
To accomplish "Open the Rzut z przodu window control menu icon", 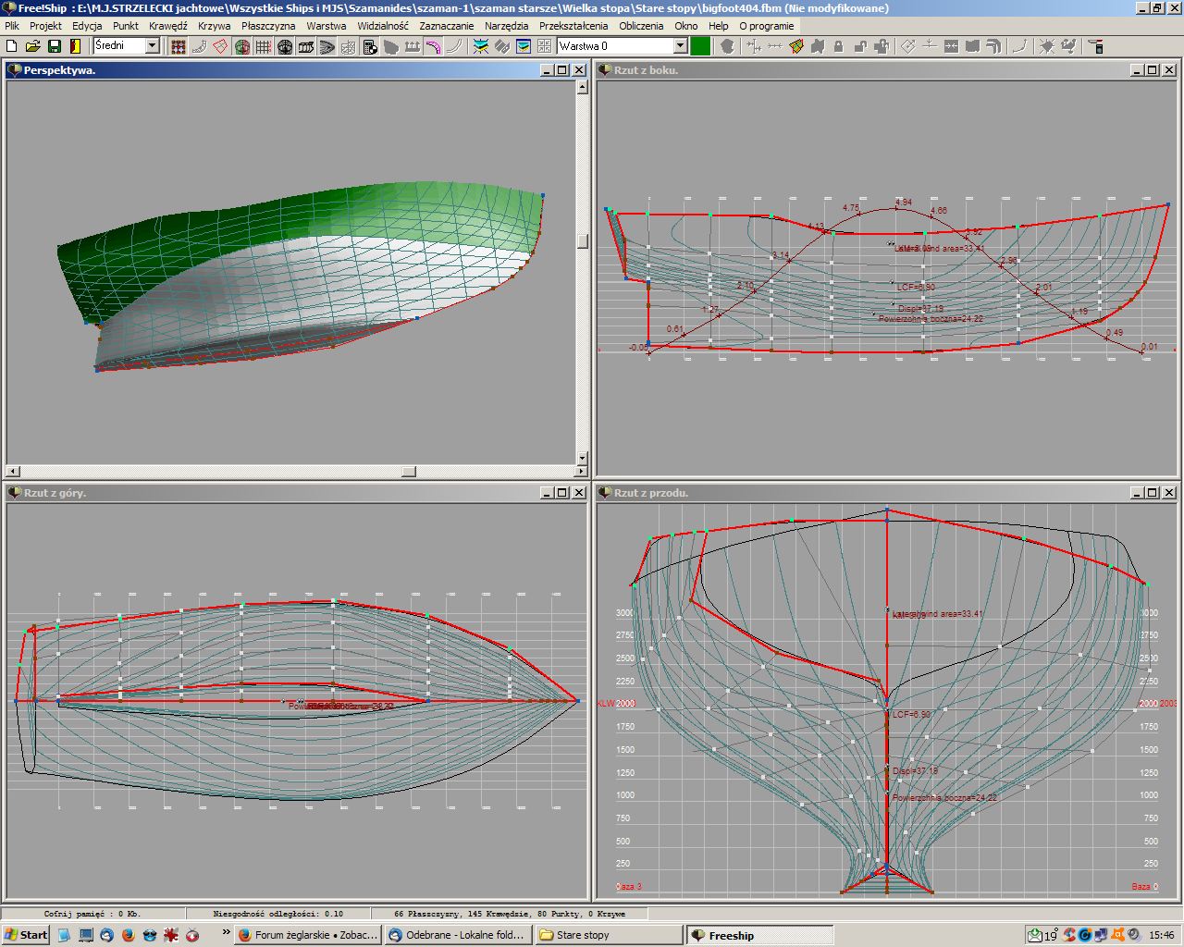I will tap(604, 493).
